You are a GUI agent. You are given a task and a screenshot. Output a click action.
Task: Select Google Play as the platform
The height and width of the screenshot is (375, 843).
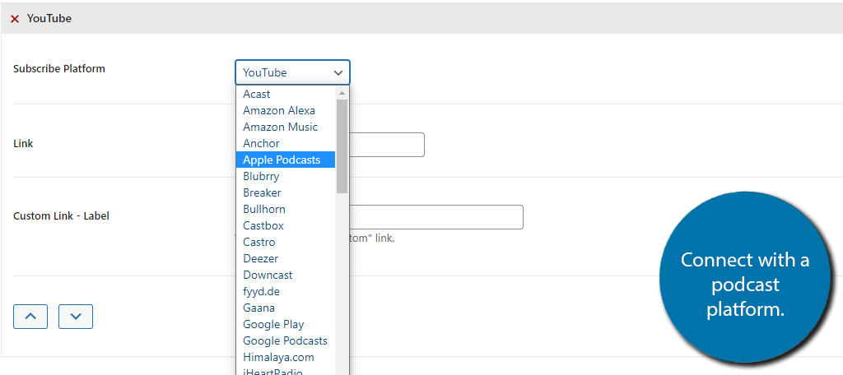(x=286, y=324)
